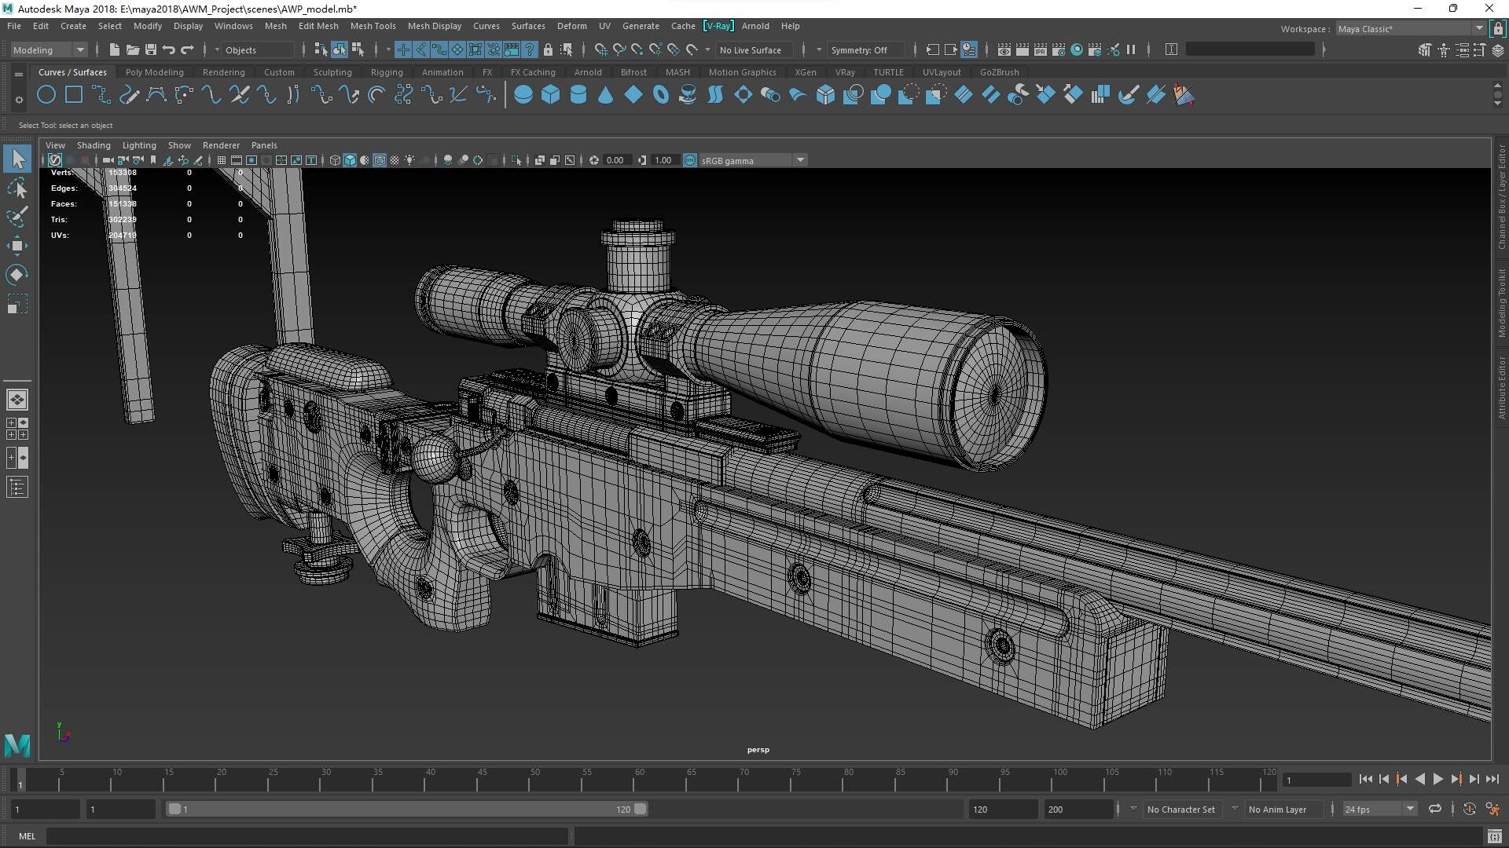Create a NURBS Cone from shelf
The width and height of the screenshot is (1509, 848).
coord(605,96)
